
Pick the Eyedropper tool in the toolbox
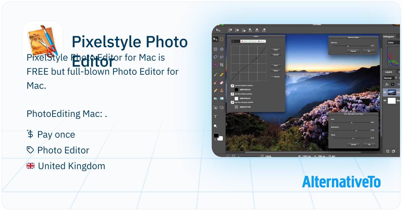point(215,90)
